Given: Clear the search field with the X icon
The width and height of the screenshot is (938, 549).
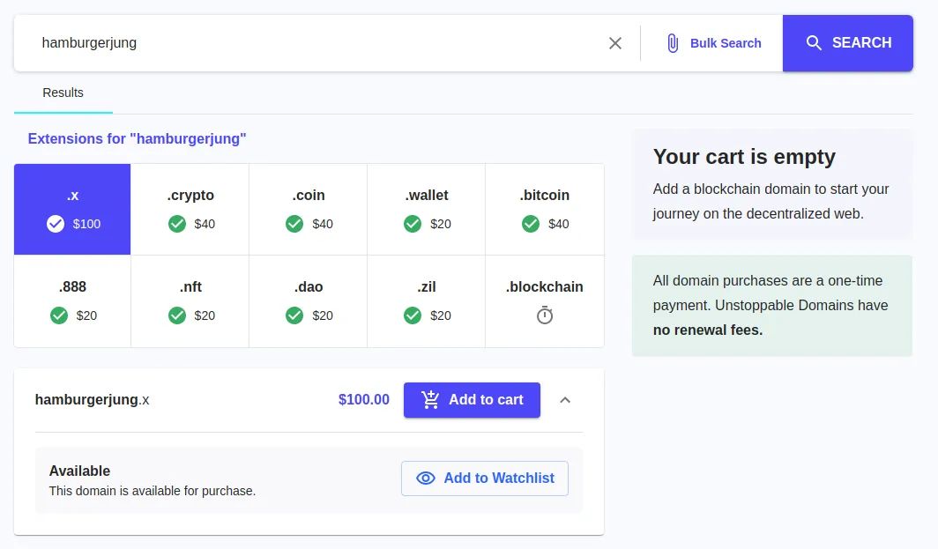Looking at the screenshot, I should pos(615,43).
